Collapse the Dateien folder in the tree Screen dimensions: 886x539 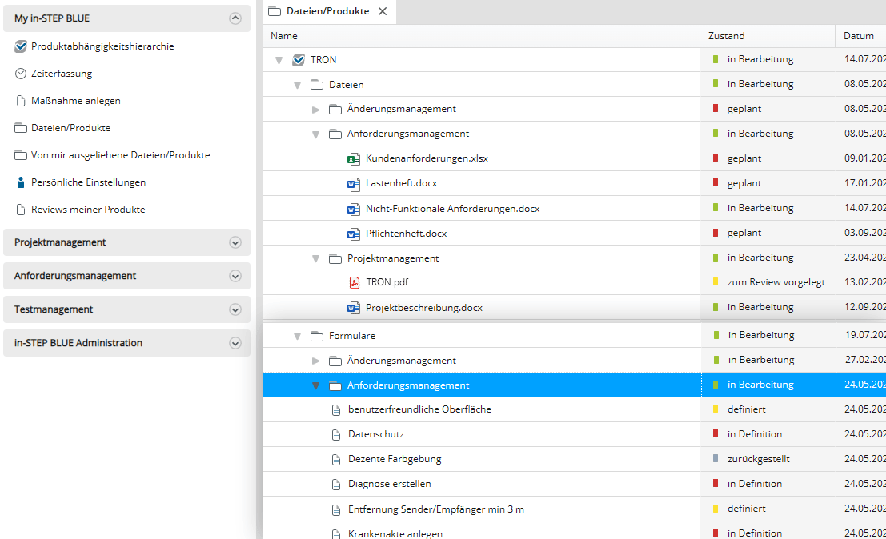click(x=297, y=85)
